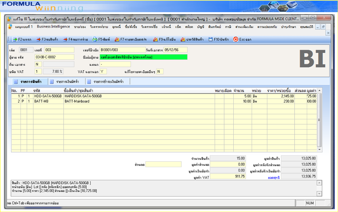This screenshot has height=212, width=338.
Task: Click the แผนก department field
Action: 115,64
